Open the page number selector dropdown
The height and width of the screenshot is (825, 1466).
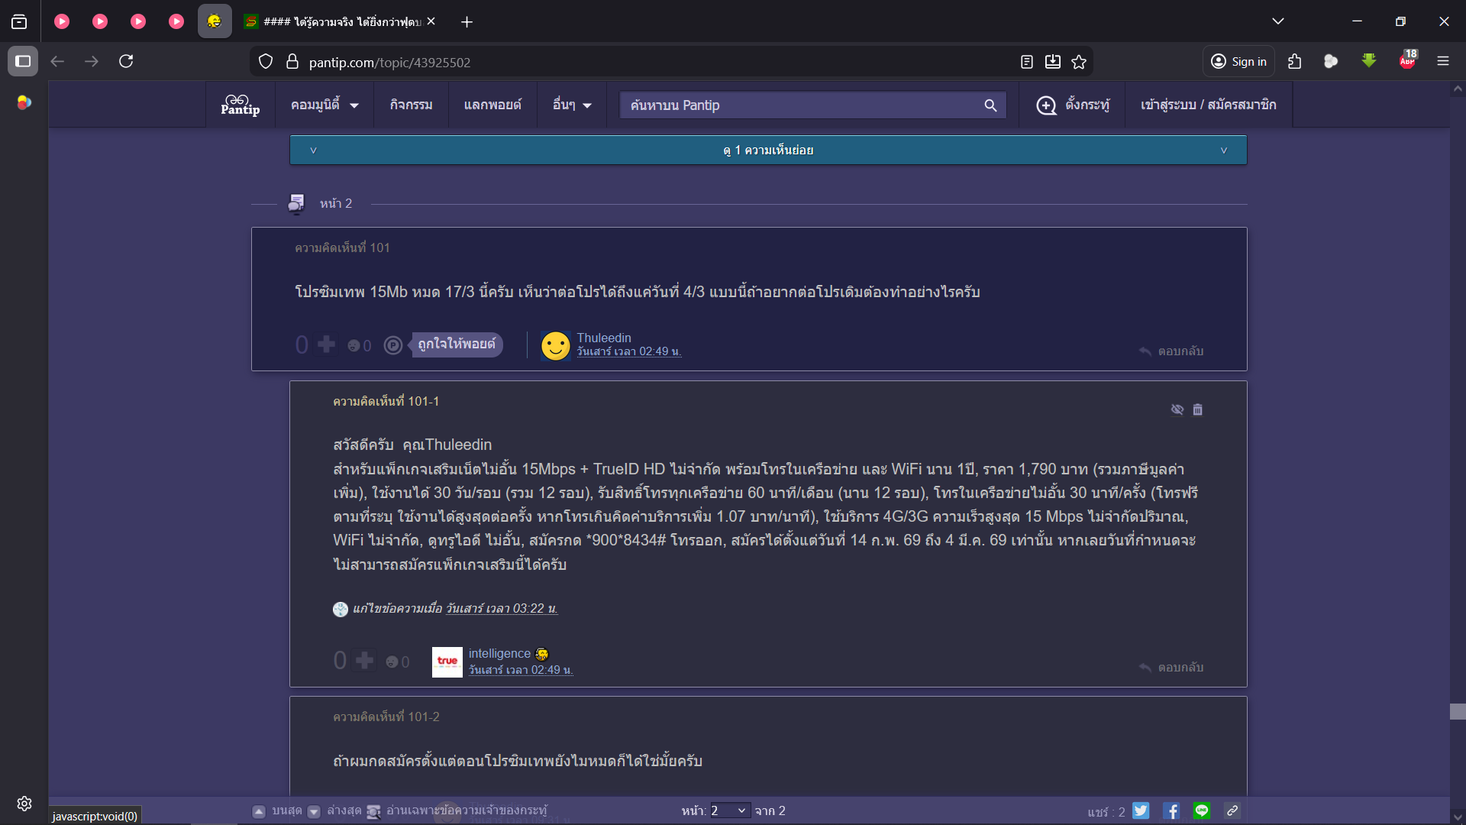coord(729,810)
